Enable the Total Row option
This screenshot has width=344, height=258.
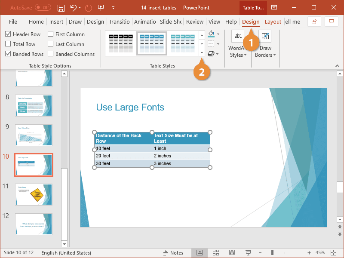9,44
